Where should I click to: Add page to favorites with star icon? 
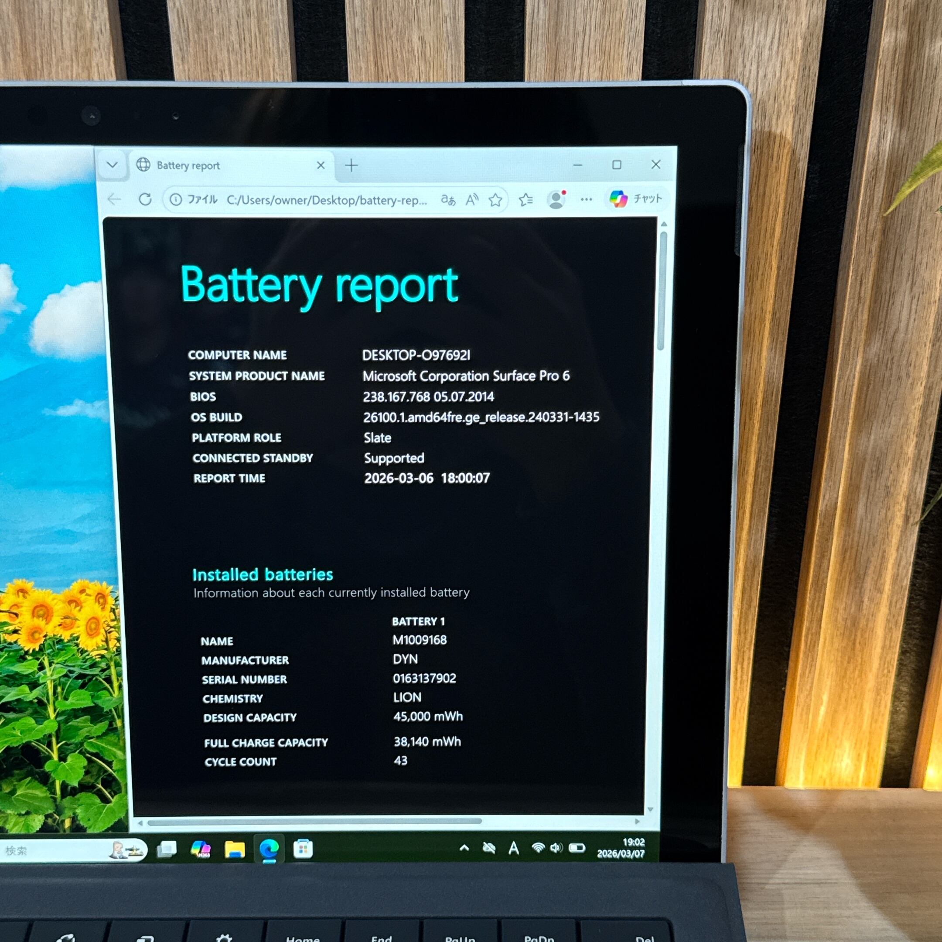(495, 200)
